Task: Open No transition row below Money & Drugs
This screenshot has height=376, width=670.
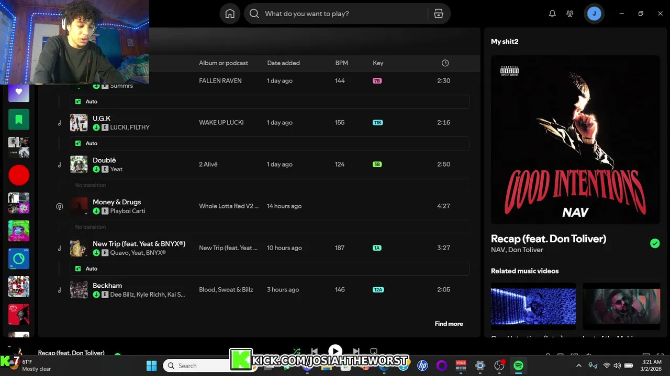Action: (x=270, y=227)
